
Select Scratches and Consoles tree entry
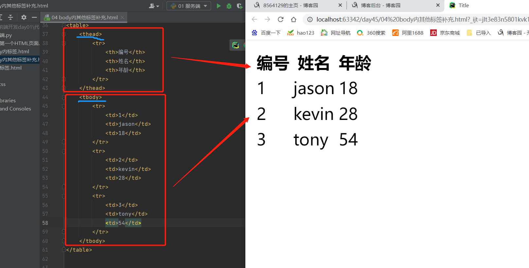(15, 109)
